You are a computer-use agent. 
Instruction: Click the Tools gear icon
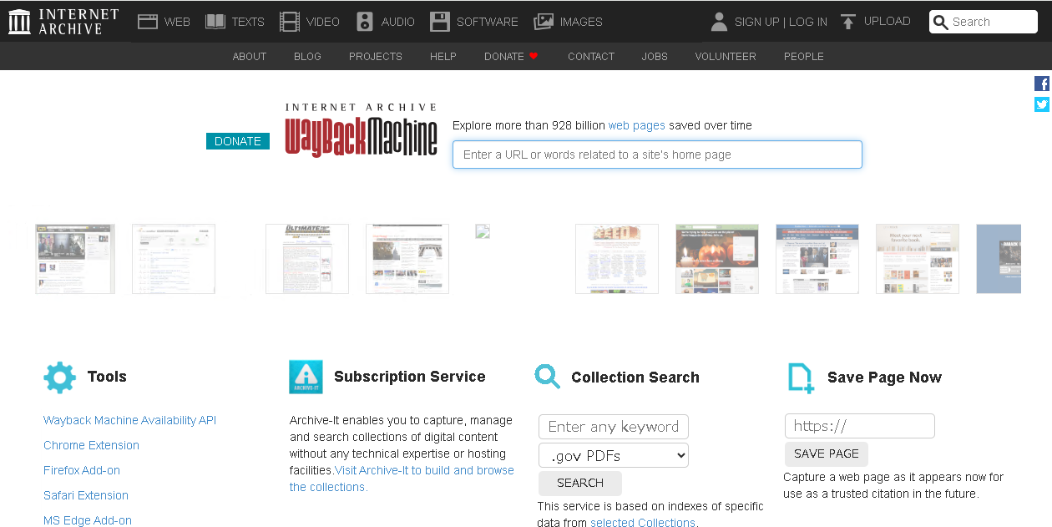pyautogui.click(x=59, y=378)
